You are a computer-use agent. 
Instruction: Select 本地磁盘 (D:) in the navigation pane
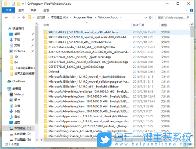tap(22, 134)
